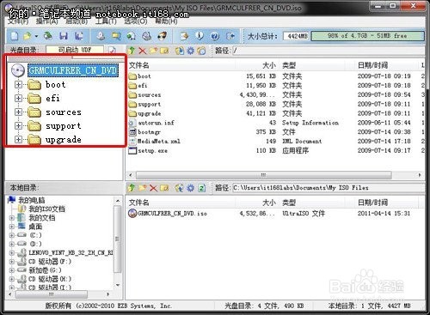Screen dimensions: 430x315
Task: Click the red X in local pane toolbar
Action: (x=153, y=188)
